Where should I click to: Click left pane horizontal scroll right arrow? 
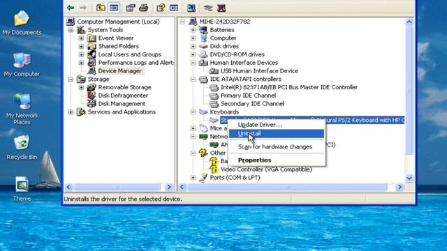(x=169, y=187)
